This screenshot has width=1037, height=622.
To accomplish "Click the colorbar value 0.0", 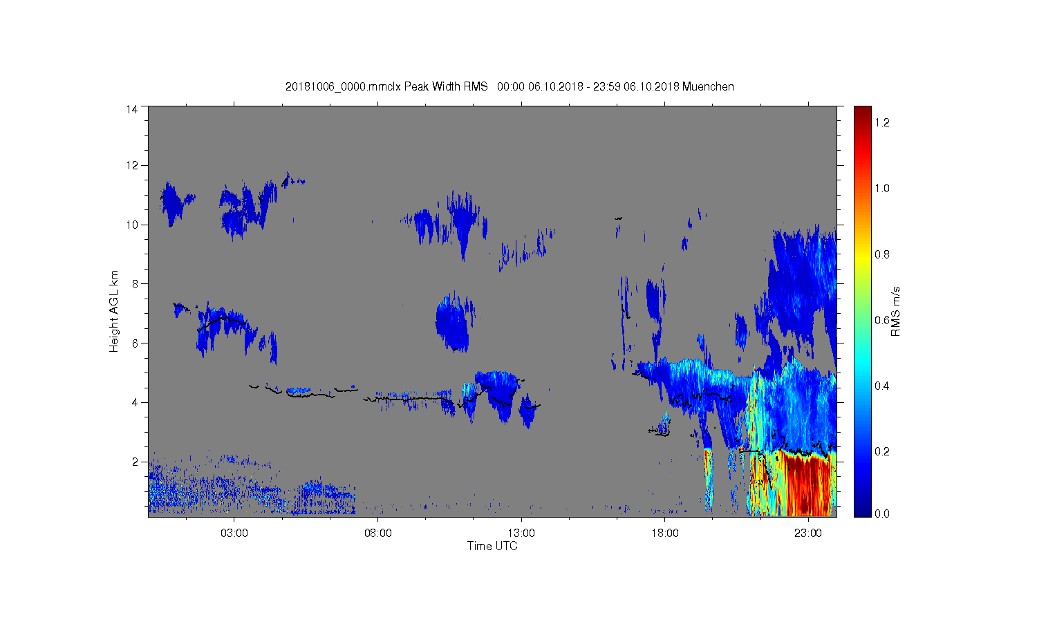I will pyautogui.click(x=882, y=513).
